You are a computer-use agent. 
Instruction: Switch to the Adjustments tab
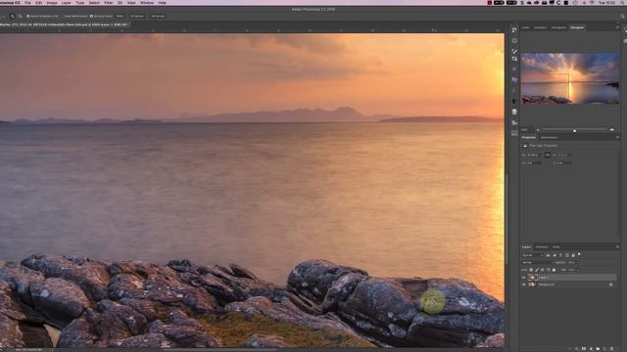tap(550, 137)
